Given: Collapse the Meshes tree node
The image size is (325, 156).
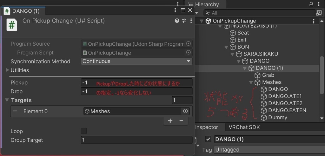Looking at the screenshot, I should click(251, 82).
